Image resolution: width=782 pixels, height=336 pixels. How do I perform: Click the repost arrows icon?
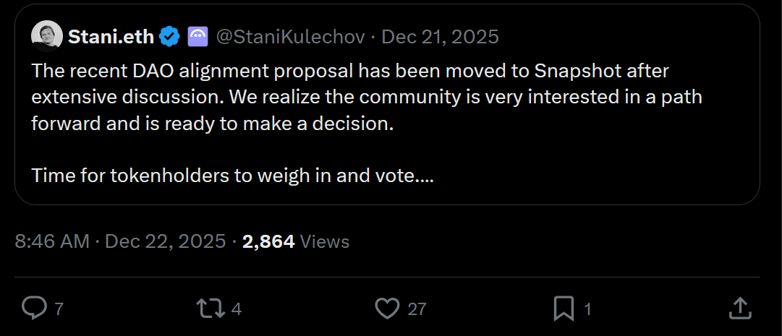[210, 309]
